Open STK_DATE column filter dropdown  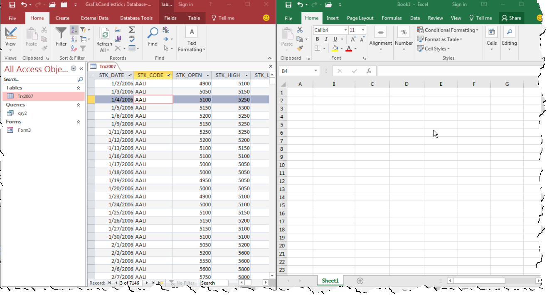click(x=130, y=75)
